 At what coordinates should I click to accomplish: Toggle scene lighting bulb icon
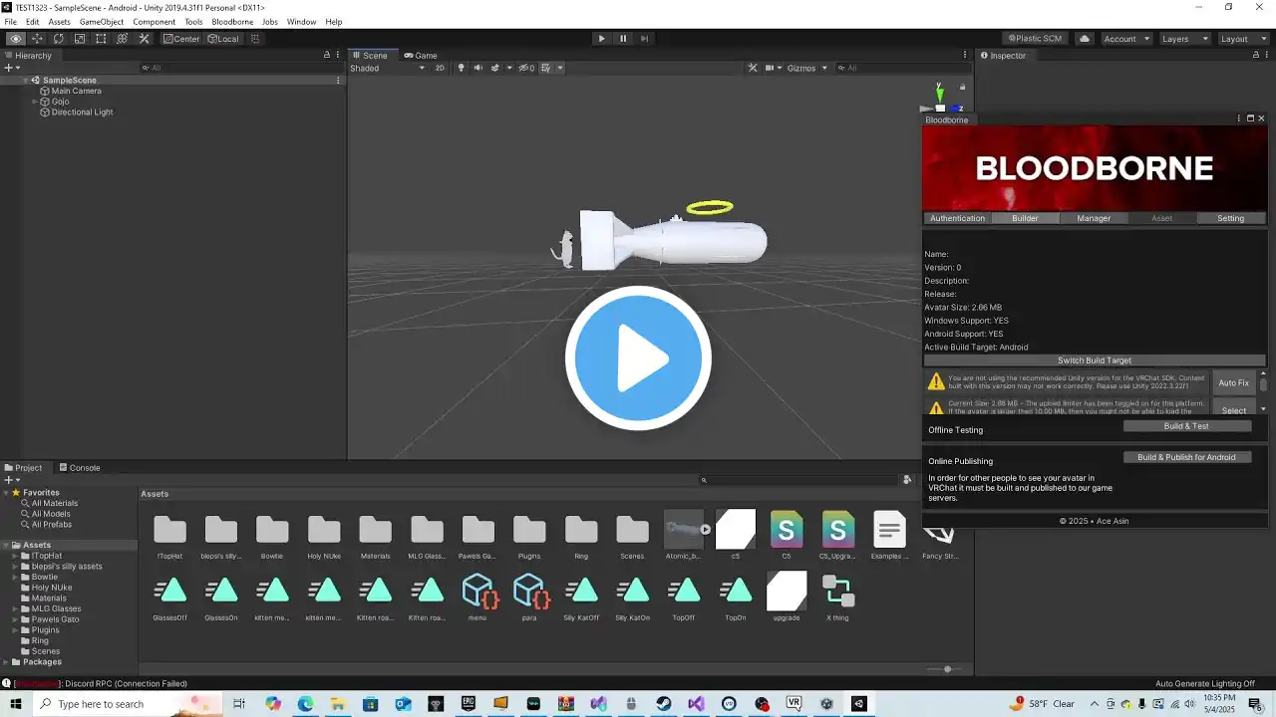click(461, 68)
